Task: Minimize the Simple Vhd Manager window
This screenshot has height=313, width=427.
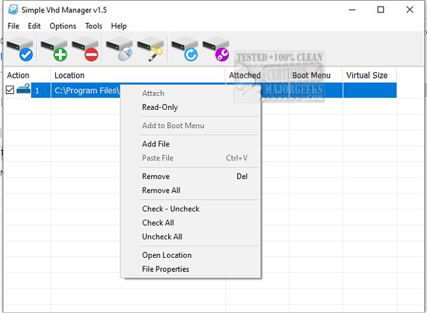Action: [352, 10]
